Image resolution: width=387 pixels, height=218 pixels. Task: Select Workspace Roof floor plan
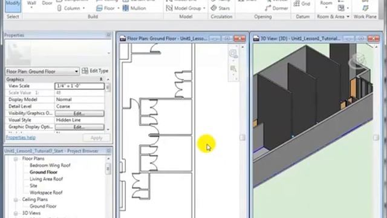(46, 193)
